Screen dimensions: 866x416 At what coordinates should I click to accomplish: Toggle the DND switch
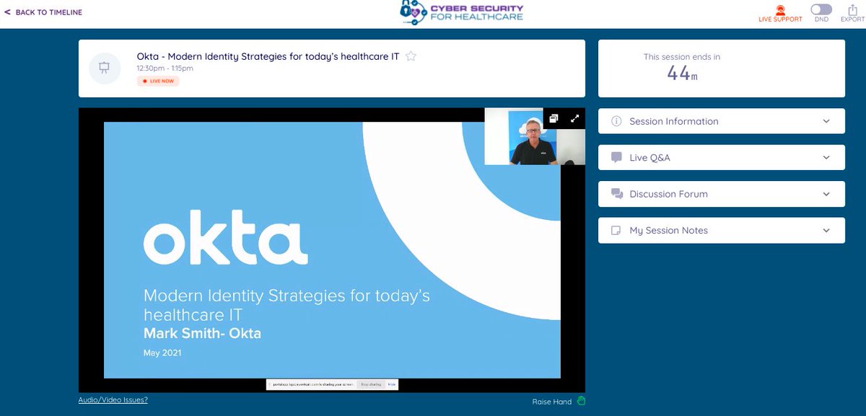pos(821,9)
